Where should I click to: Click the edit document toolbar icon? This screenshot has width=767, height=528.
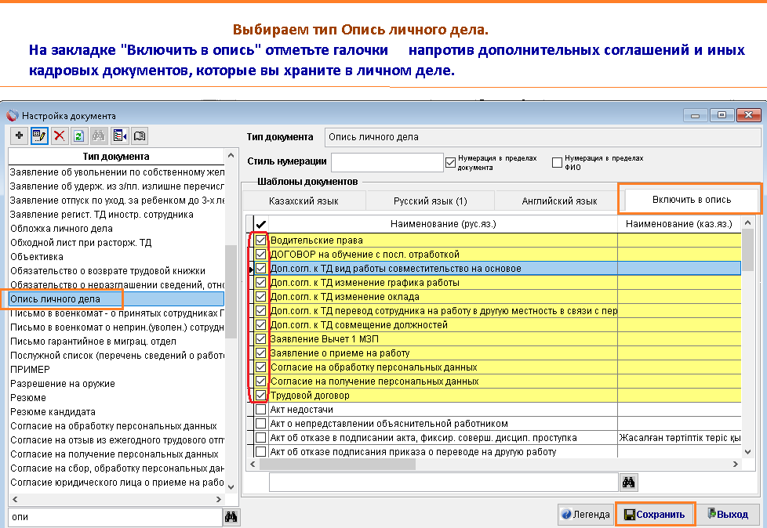(x=39, y=136)
